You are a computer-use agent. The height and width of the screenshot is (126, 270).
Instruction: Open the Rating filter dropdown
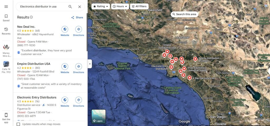click(101, 6)
